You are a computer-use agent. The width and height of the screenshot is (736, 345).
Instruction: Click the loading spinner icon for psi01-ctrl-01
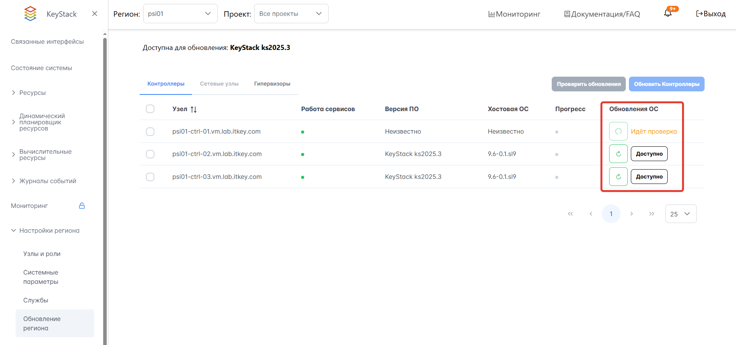point(618,132)
